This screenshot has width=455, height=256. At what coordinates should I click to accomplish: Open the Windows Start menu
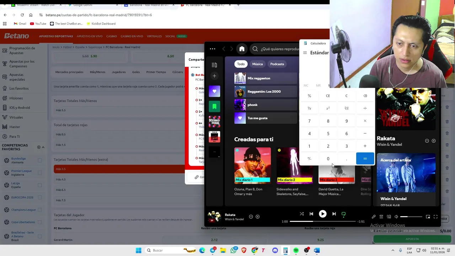(138, 250)
